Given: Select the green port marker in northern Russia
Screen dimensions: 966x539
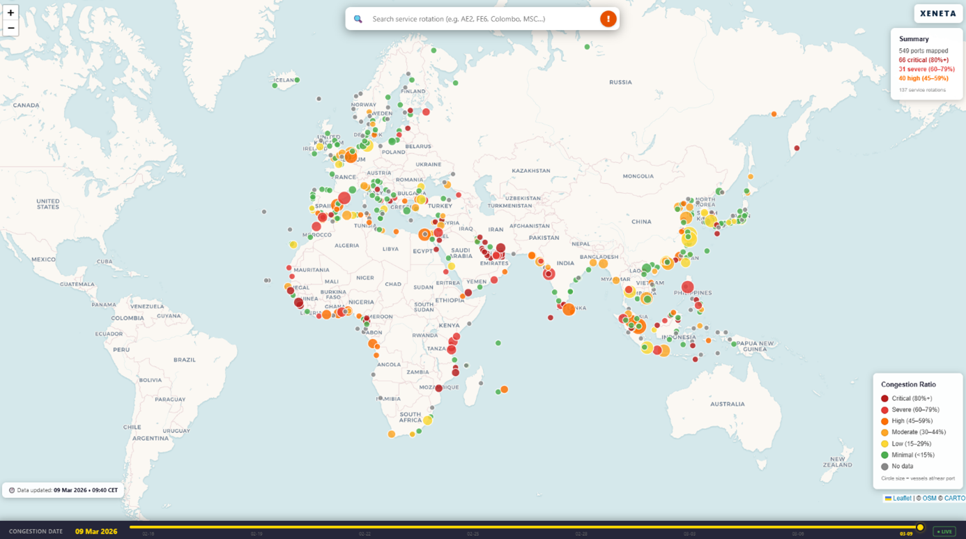Looking at the screenshot, I should (587, 47).
